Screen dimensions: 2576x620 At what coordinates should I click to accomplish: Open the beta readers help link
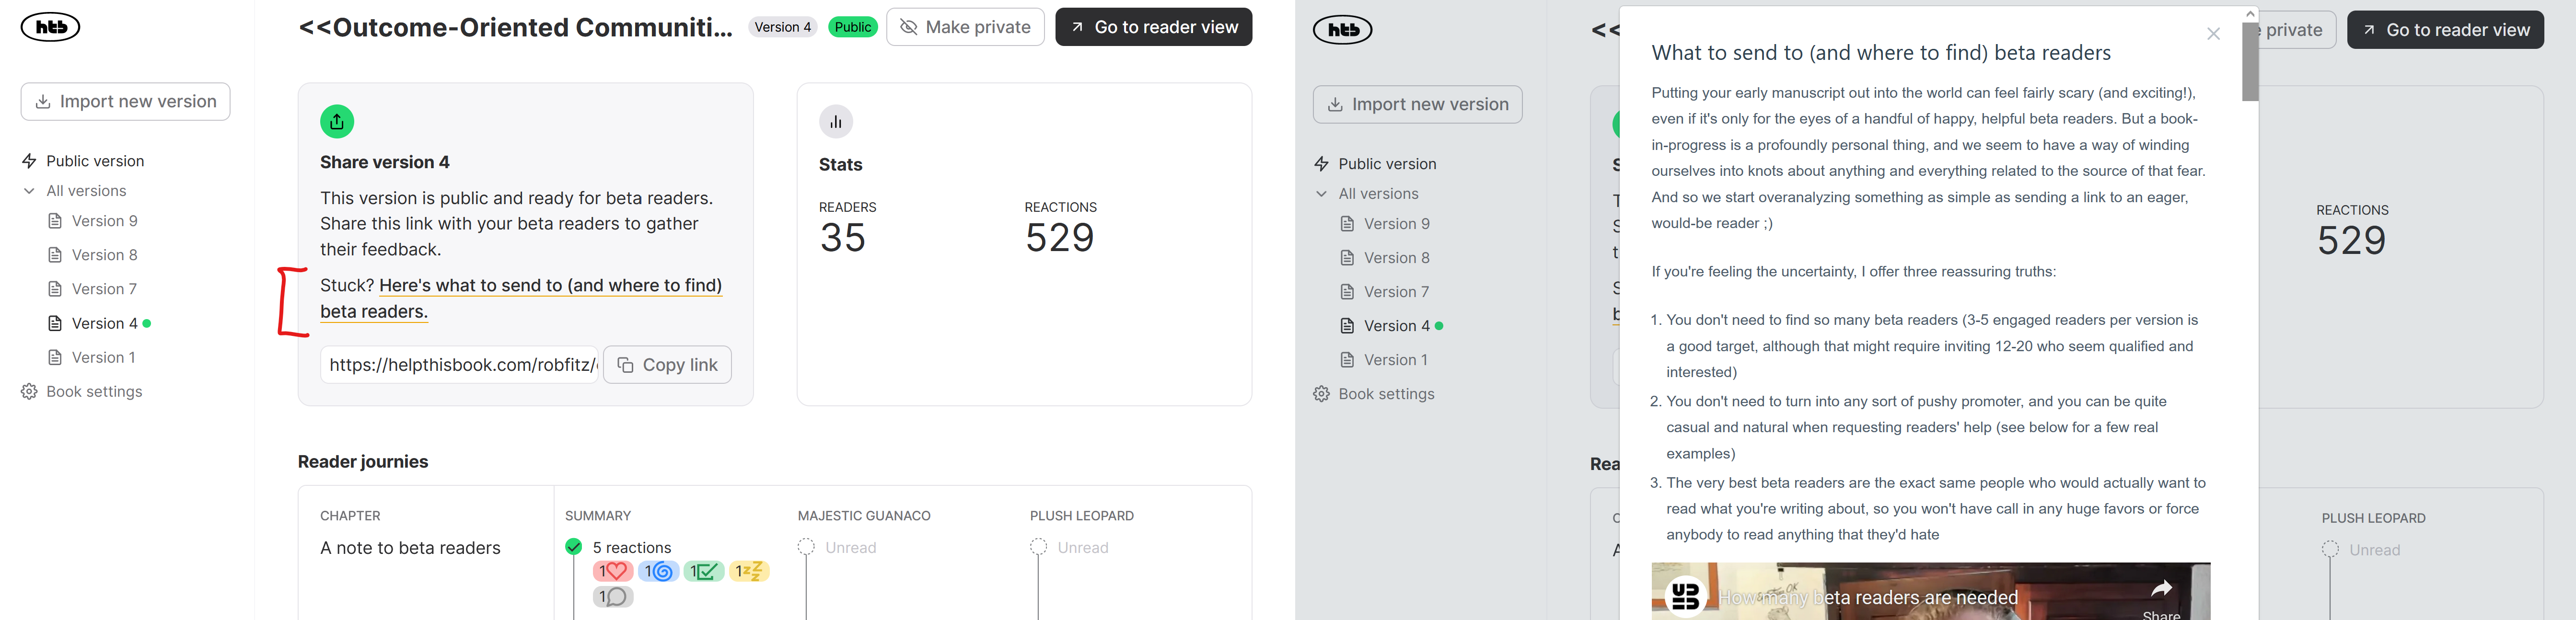tap(550, 286)
